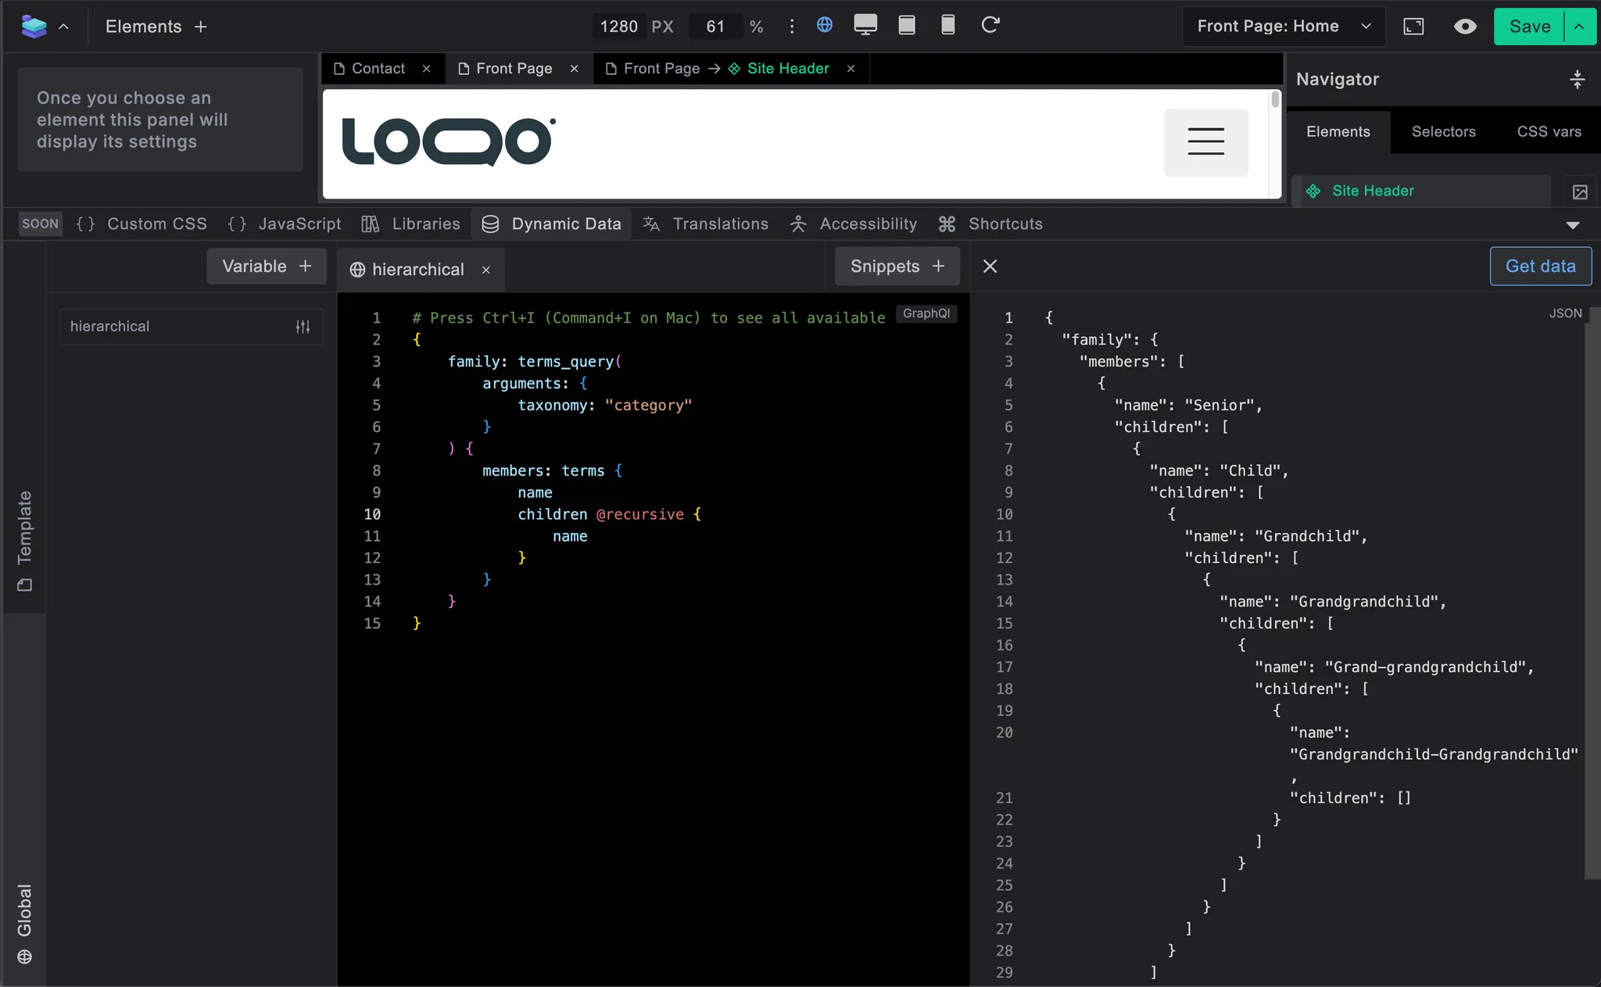
Task: Click the Navigator collapse-all icon
Action: (x=1577, y=79)
